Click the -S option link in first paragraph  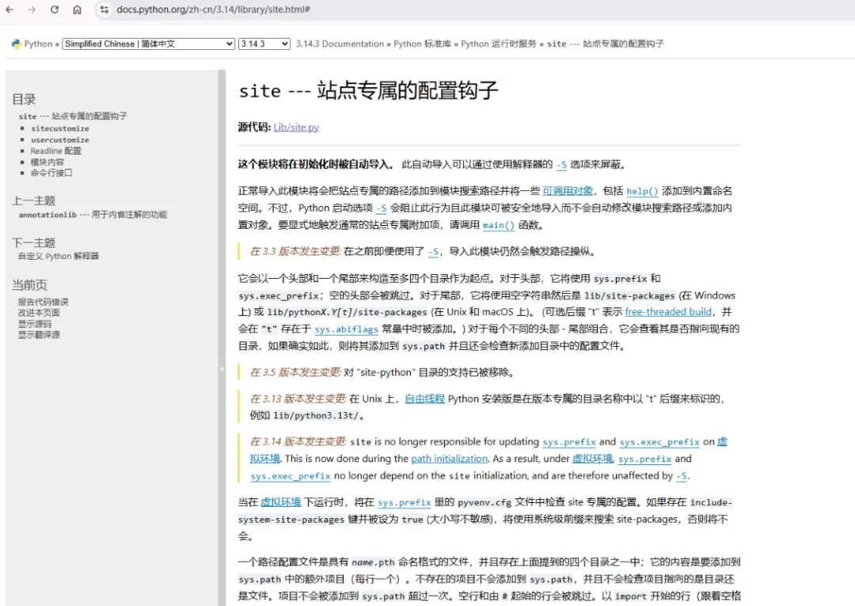point(561,165)
